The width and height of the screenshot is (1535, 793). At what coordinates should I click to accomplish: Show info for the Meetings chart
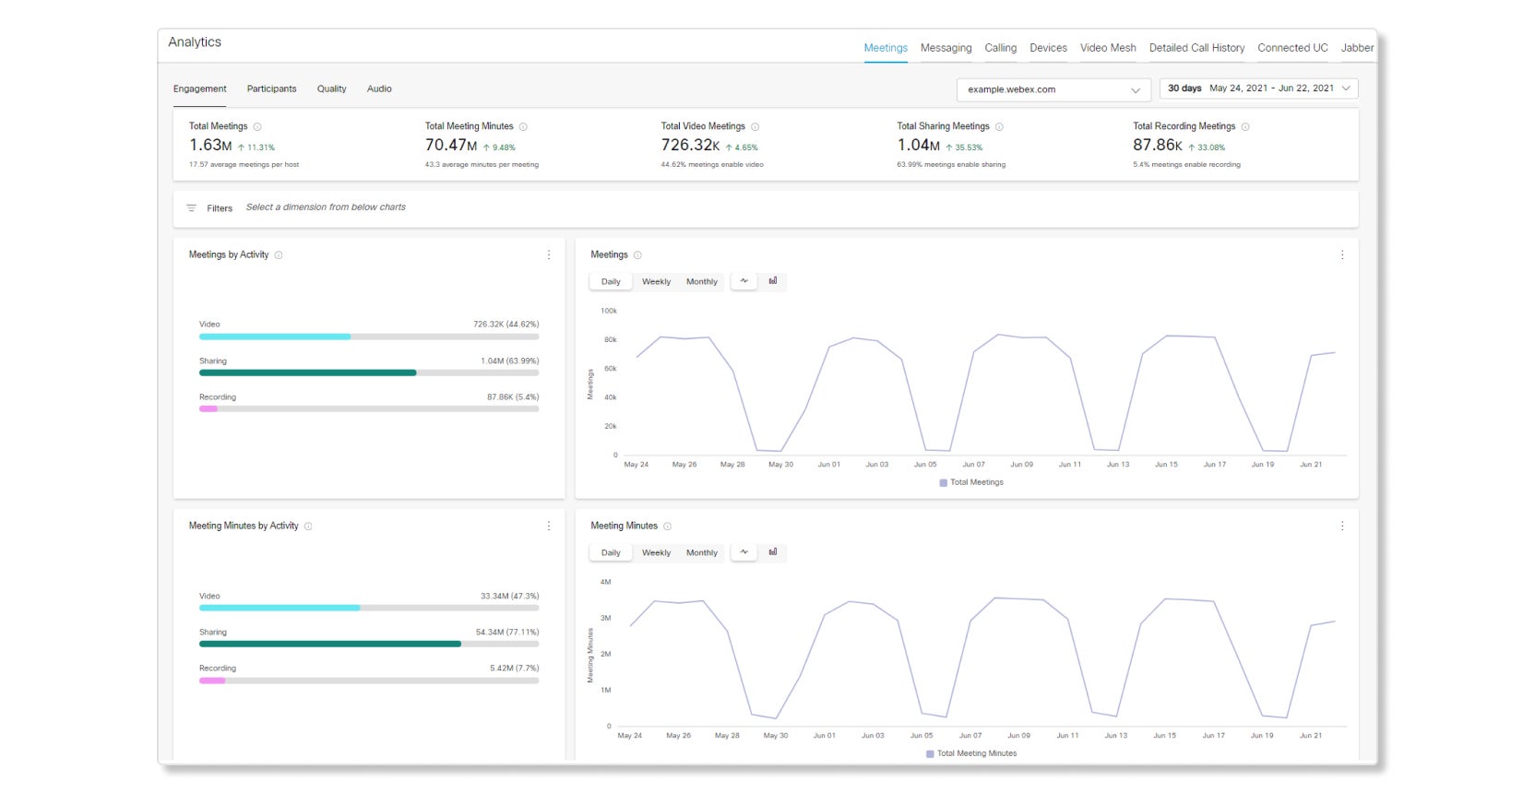tap(637, 255)
